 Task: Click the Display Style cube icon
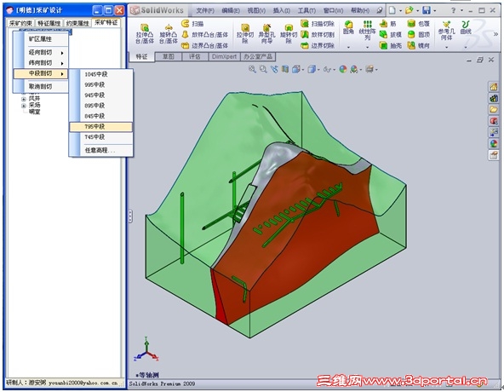(x=311, y=69)
